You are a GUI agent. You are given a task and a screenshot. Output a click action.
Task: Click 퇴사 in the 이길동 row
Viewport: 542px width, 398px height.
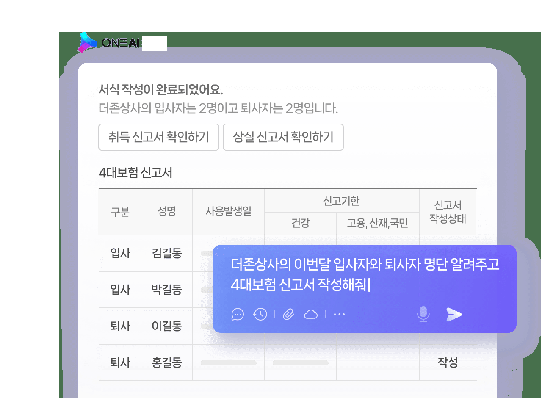coord(120,326)
